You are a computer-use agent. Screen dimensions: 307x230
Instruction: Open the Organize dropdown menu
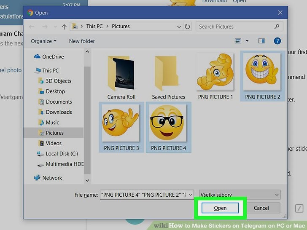[x=43, y=41]
